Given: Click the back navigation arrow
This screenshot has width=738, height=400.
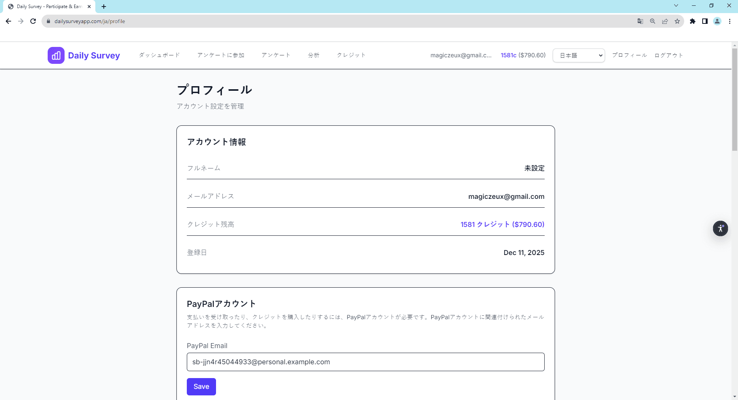Looking at the screenshot, I should [x=8, y=21].
